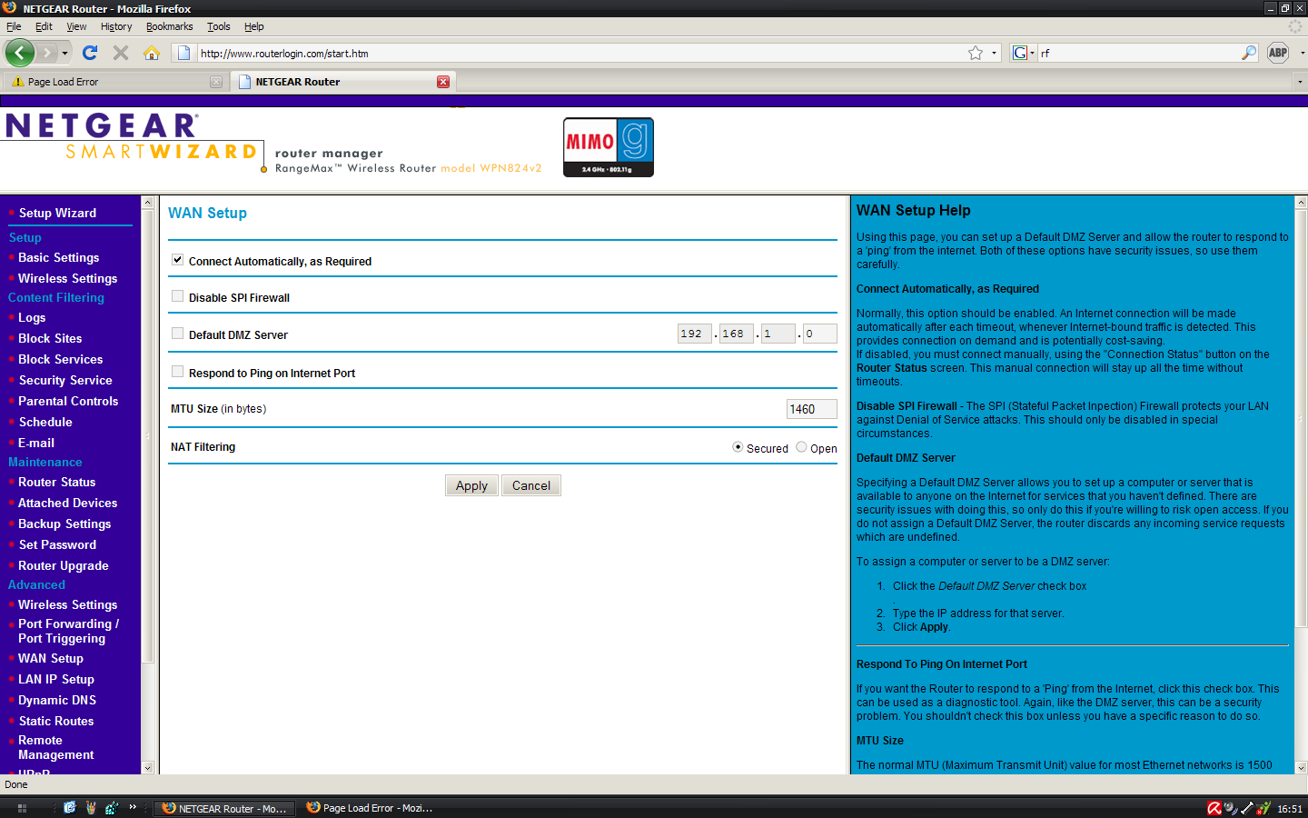Screen dimensions: 1308x818
Task: Enable Respond to Ping on Internet Port
Action: pos(177,372)
